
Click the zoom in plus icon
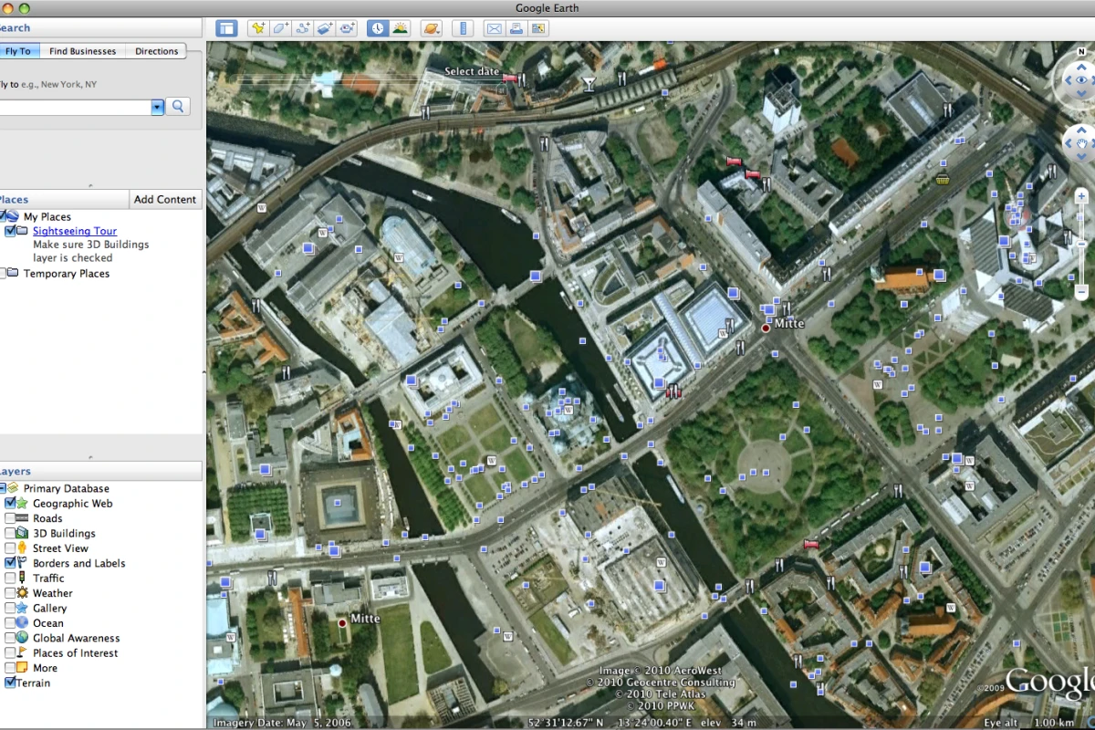click(x=1082, y=195)
